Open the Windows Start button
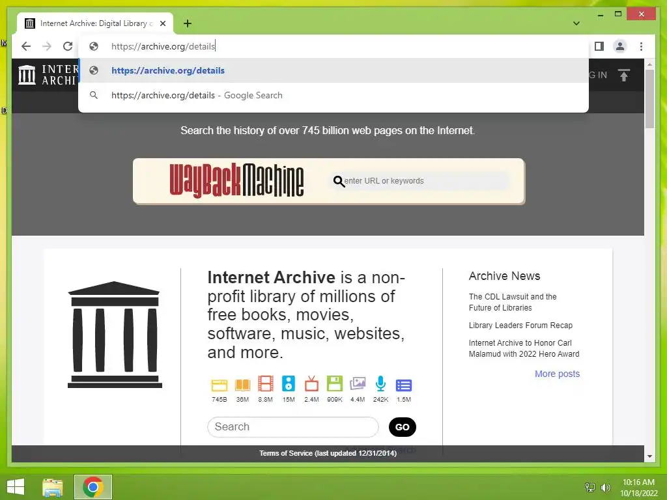The image size is (667, 500). pyautogui.click(x=16, y=487)
